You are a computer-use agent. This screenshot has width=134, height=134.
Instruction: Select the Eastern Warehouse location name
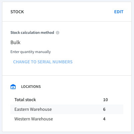[33, 109]
